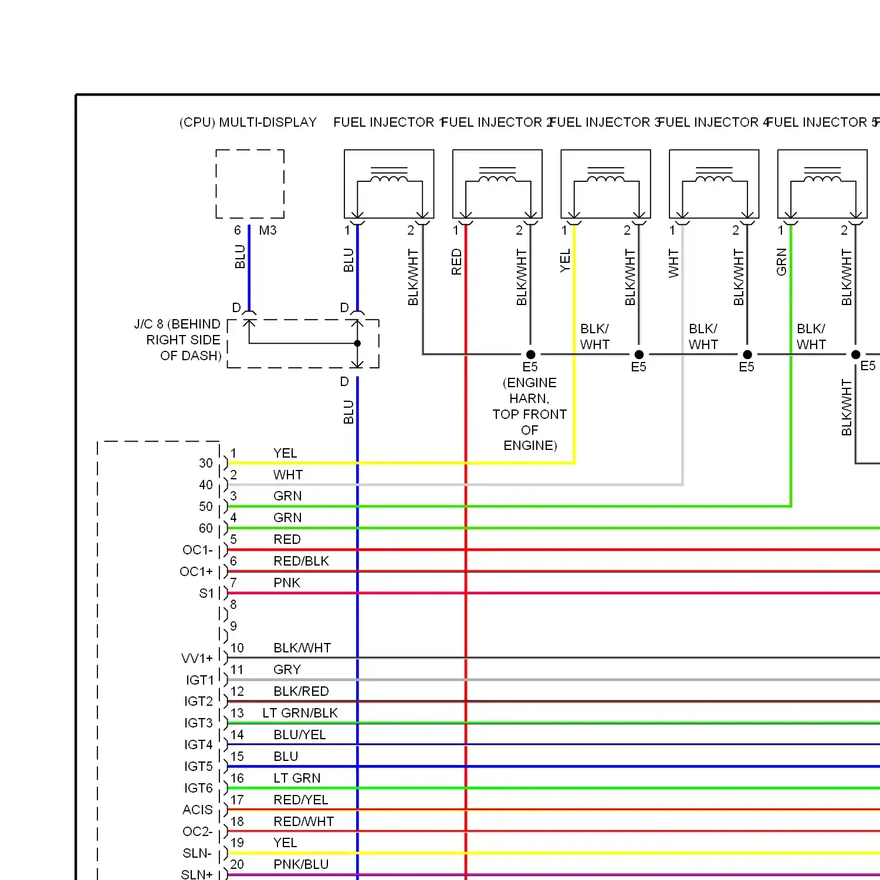Click the 'YEL' wire label at pin 19
880x880 pixels.
click(x=285, y=842)
